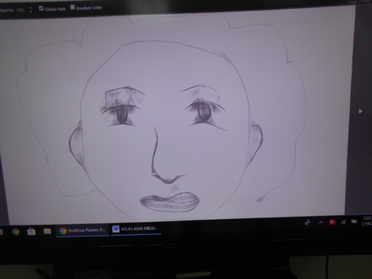Viewport: 372px width, 279px height.
Task: Switch to KELAS ASAS MELU Word document
Action: 135,228
